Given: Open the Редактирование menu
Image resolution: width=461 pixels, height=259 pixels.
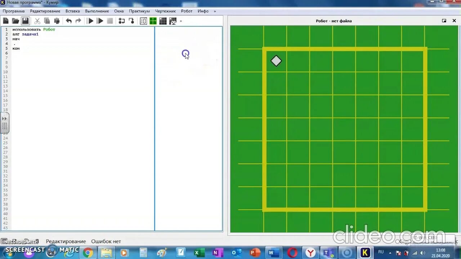Looking at the screenshot, I should point(45,11).
